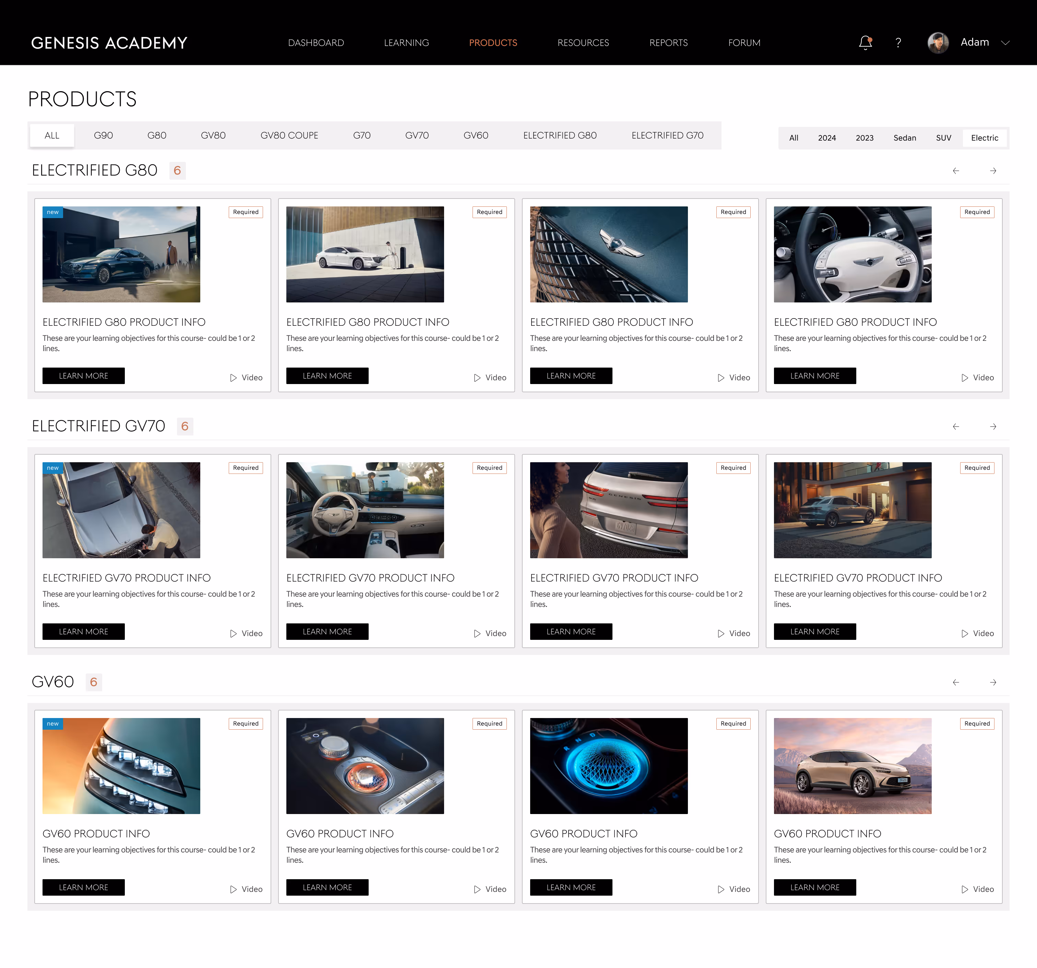Screen dimensions: 1037x968
Task: Play video on beige GV60 exterior card
Action: [x=978, y=889]
